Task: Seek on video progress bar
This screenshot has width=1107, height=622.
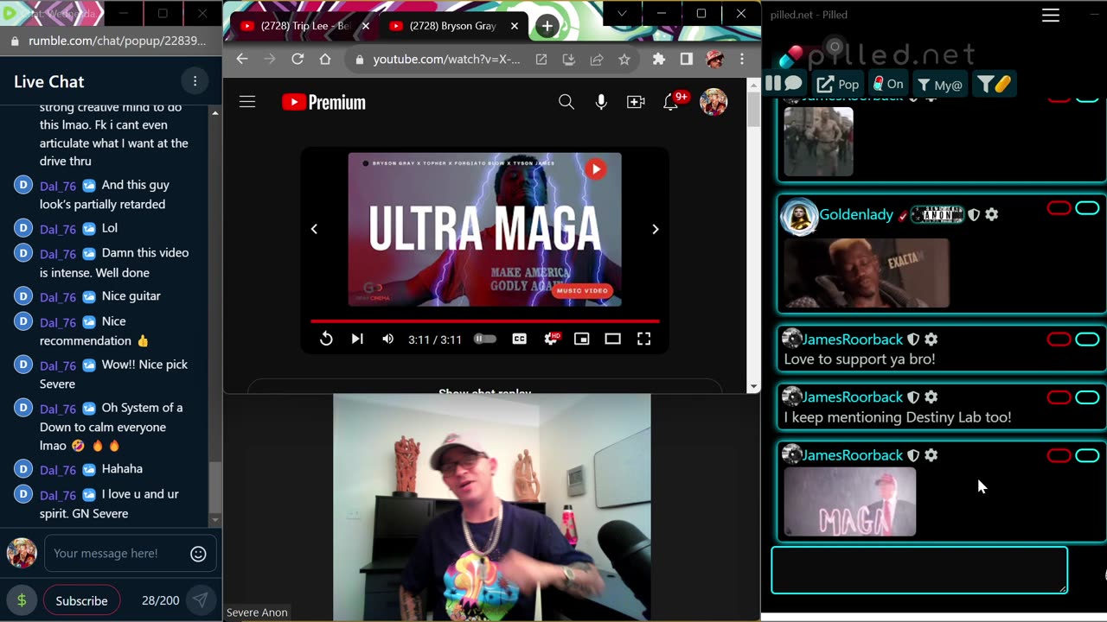Action: 484,321
